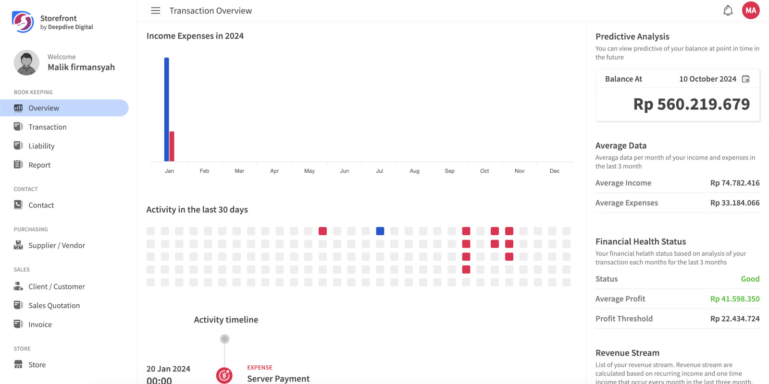Image resolution: width=769 pixels, height=384 pixels.
Task: Open the notifications bell
Action: click(728, 11)
